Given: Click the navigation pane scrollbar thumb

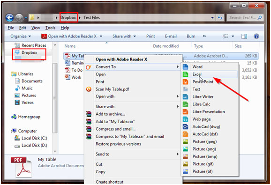Looking at the screenshot, I should (54, 98).
